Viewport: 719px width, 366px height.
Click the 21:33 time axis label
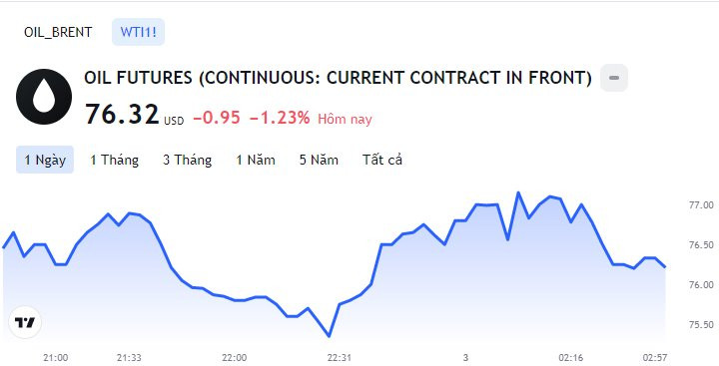coord(129,358)
